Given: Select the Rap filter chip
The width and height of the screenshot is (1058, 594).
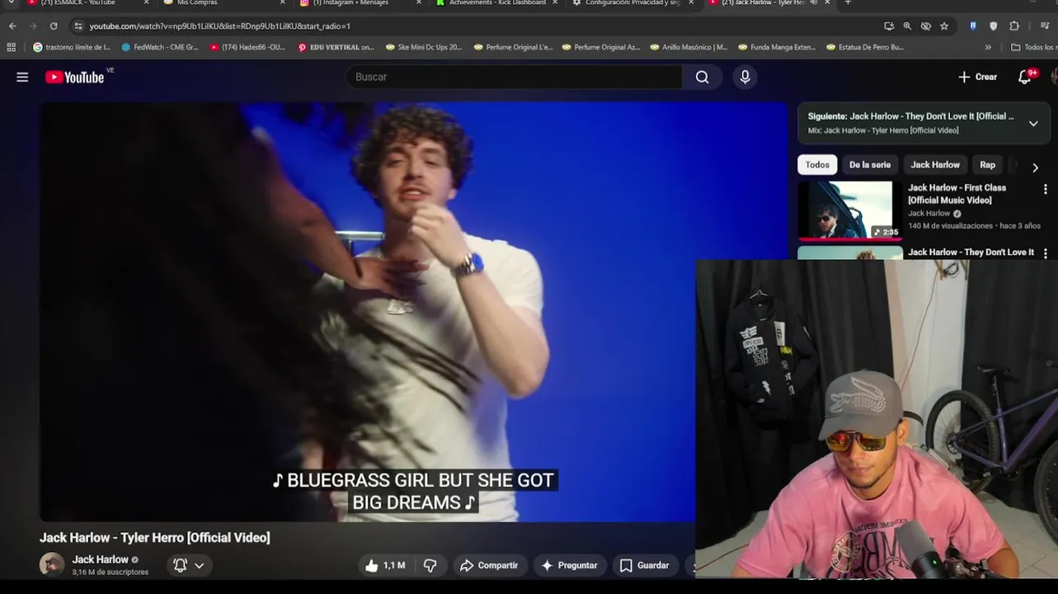Looking at the screenshot, I should 987,164.
